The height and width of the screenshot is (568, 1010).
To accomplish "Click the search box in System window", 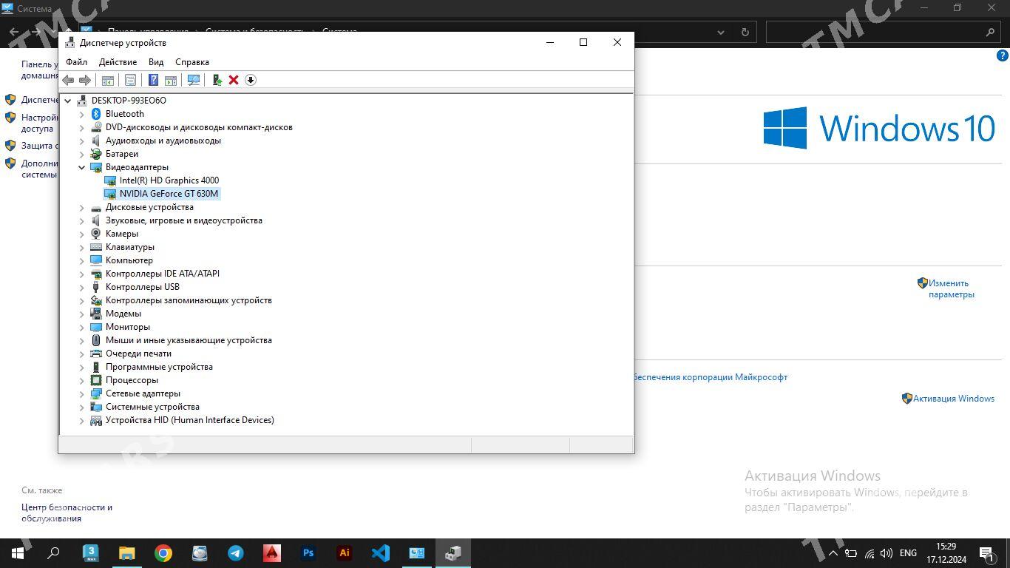I will tap(883, 33).
